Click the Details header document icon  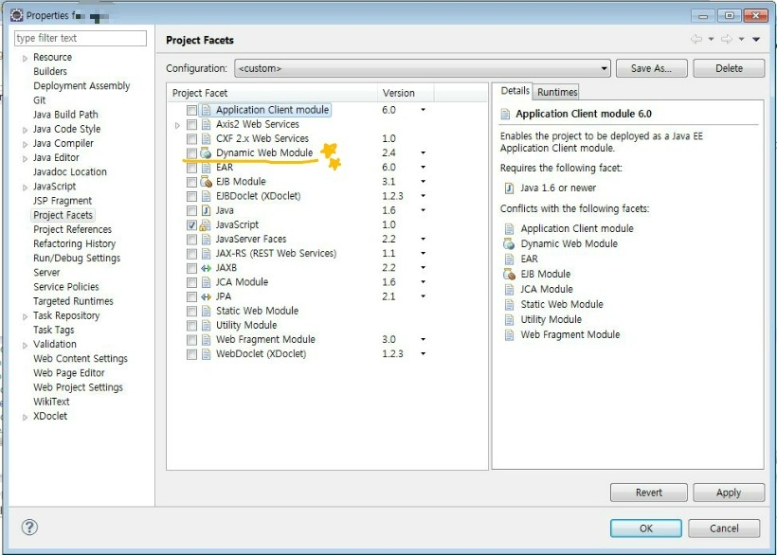[505, 115]
